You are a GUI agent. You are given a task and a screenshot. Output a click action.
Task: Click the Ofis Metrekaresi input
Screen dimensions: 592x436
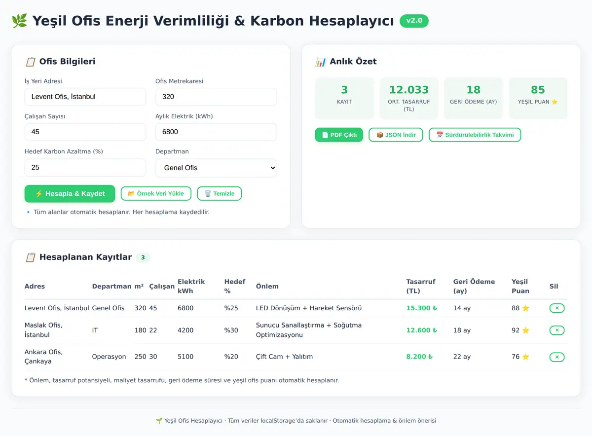(x=216, y=97)
